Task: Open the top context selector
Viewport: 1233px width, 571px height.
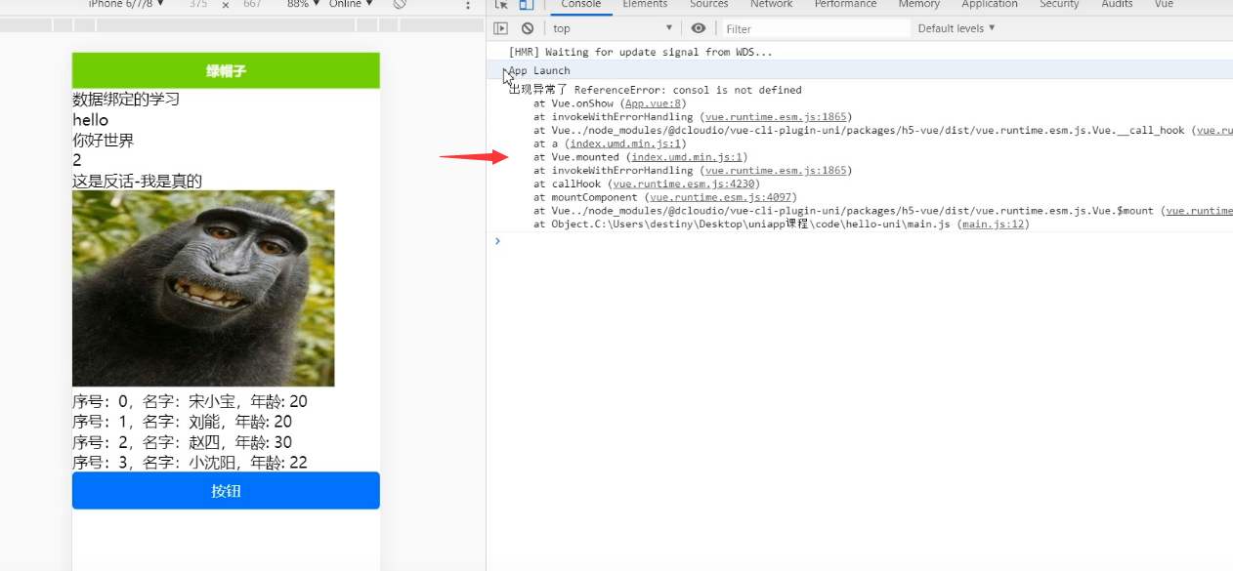Action: point(613,28)
